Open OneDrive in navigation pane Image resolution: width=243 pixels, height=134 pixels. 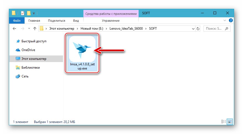(x=28, y=50)
